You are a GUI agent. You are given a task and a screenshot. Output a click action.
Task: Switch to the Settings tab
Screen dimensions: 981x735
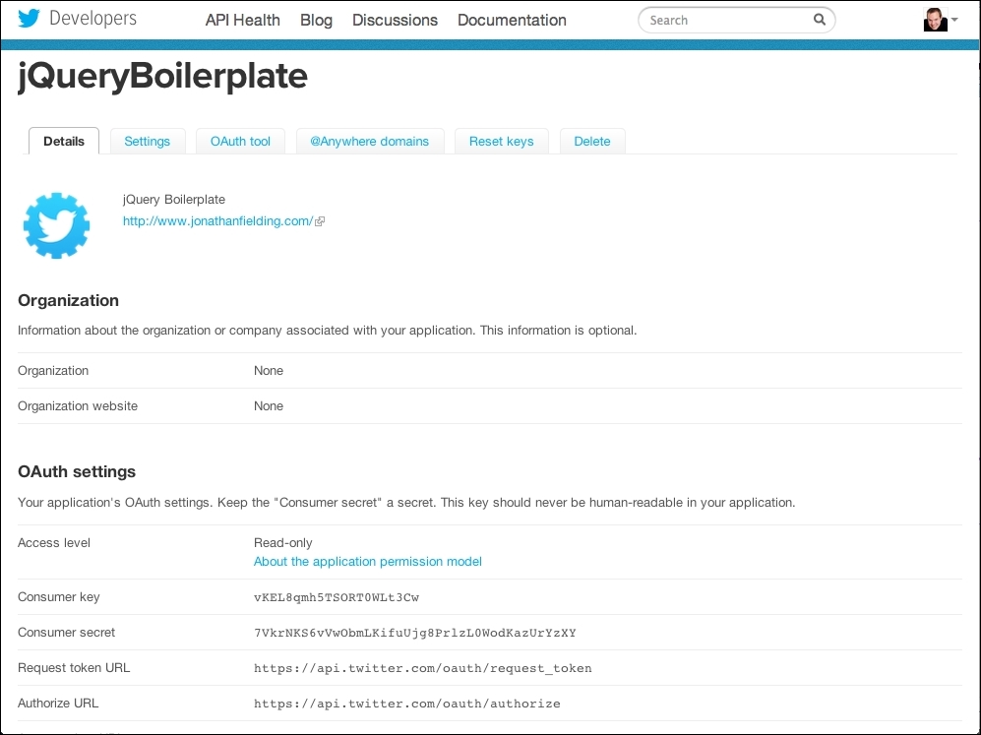[148, 141]
